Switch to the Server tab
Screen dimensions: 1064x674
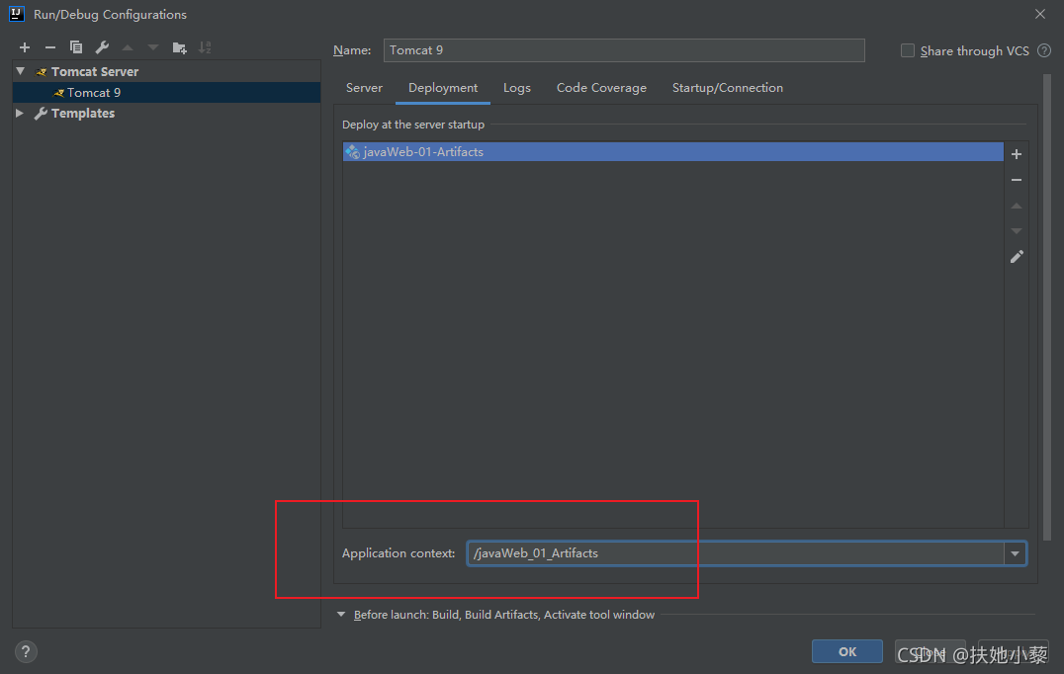(x=365, y=88)
